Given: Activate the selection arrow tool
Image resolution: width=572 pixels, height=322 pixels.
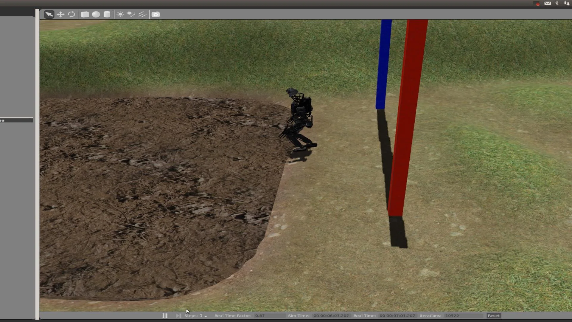Looking at the screenshot, I should 49,14.
